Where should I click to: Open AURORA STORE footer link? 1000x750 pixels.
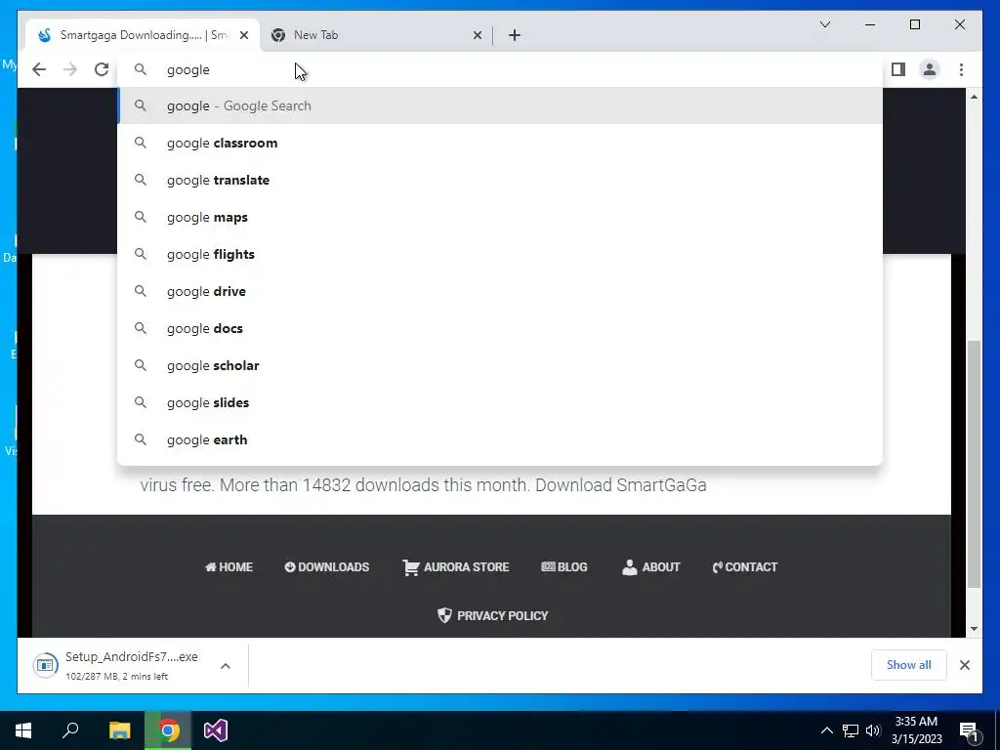point(455,567)
